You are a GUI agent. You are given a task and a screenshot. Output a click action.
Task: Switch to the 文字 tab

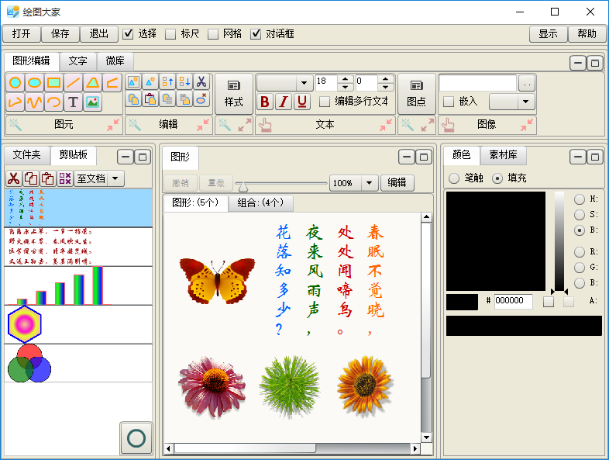click(77, 61)
